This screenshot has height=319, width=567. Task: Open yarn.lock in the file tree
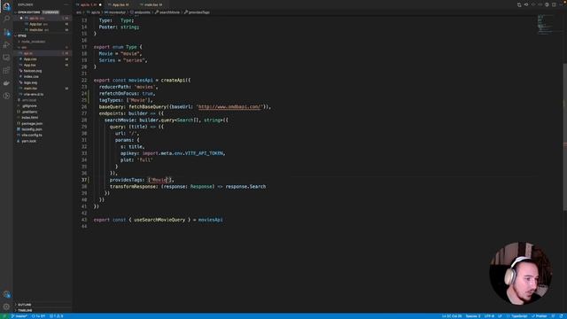click(28, 141)
